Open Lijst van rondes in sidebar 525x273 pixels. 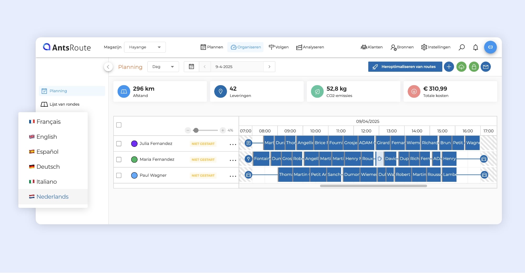pyautogui.click(x=64, y=104)
